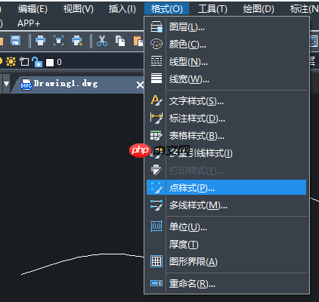Click the Paste clipboard icon
319x302 pixels.
[138, 41]
